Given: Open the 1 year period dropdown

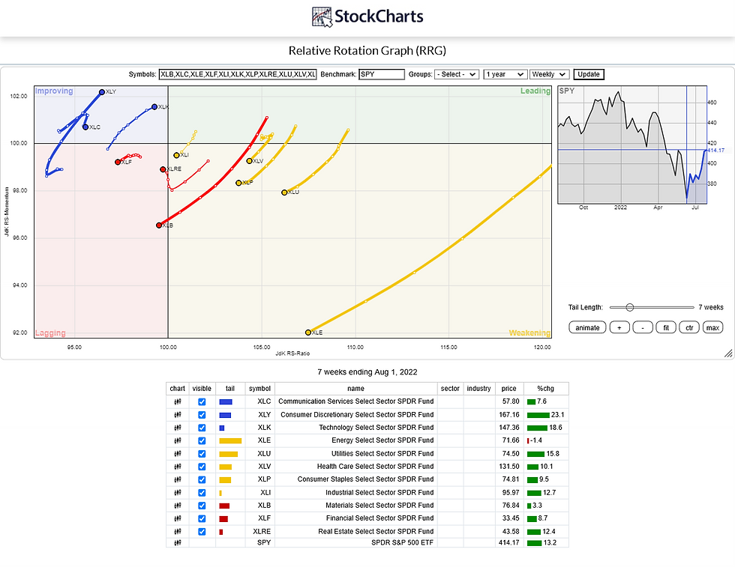Looking at the screenshot, I should pos(505,74).
